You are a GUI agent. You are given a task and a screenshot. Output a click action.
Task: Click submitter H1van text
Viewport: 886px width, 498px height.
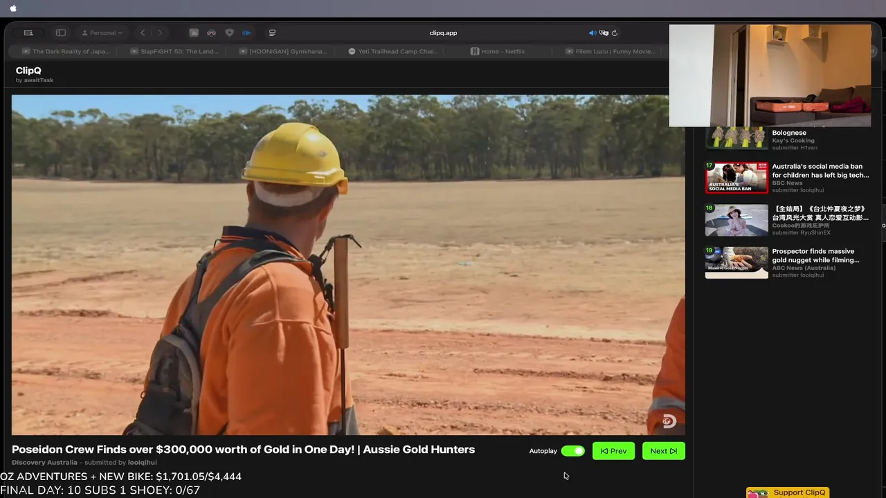[x=795, y=147]
